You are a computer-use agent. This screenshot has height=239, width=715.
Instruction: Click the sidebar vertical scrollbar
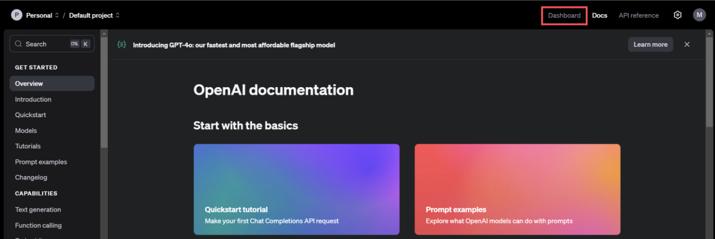[104, 92]
